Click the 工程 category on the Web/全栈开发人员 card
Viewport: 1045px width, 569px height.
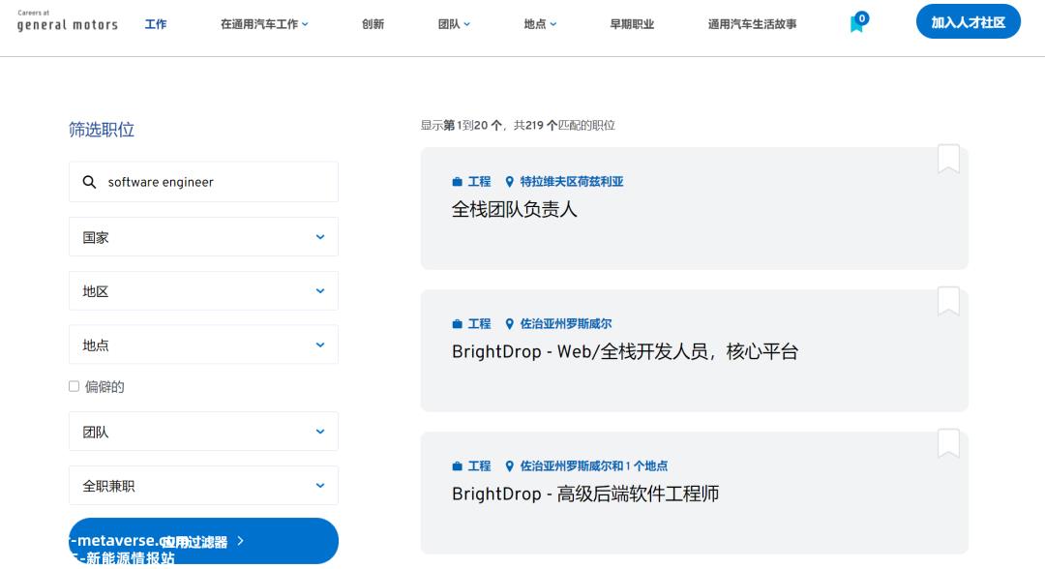coord(479,324)
